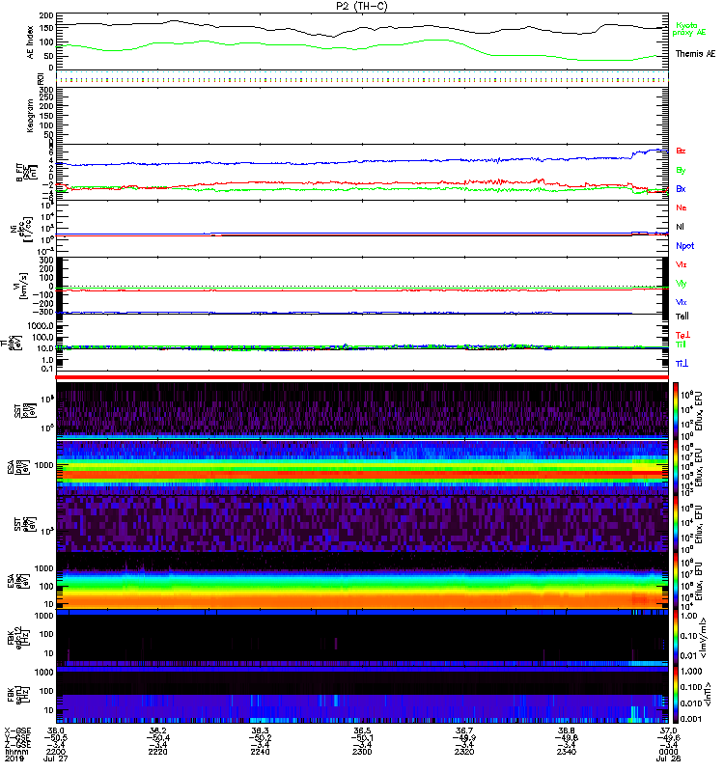Click the X-GSE row label

pyautogui.click(x=15, y=731)
